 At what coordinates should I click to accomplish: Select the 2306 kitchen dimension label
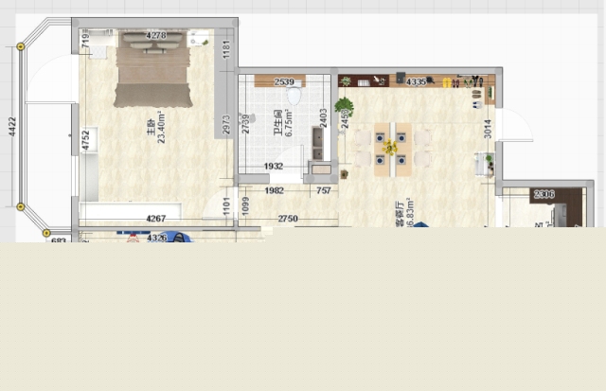coord(544,194)
